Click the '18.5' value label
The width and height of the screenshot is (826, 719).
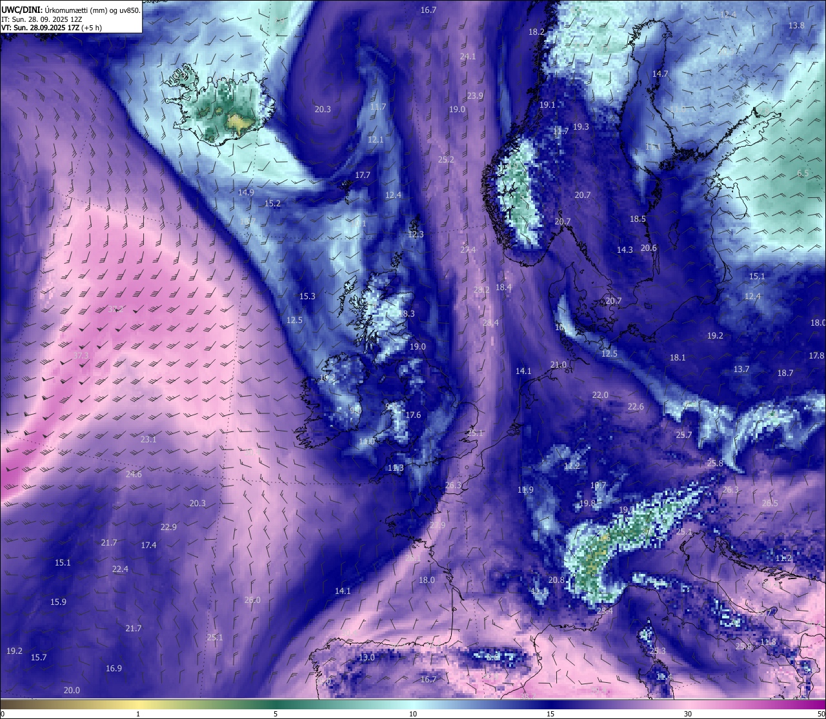tap(638, 219)
